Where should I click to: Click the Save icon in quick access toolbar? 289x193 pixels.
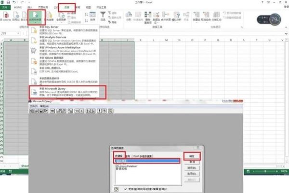point(8,2)
